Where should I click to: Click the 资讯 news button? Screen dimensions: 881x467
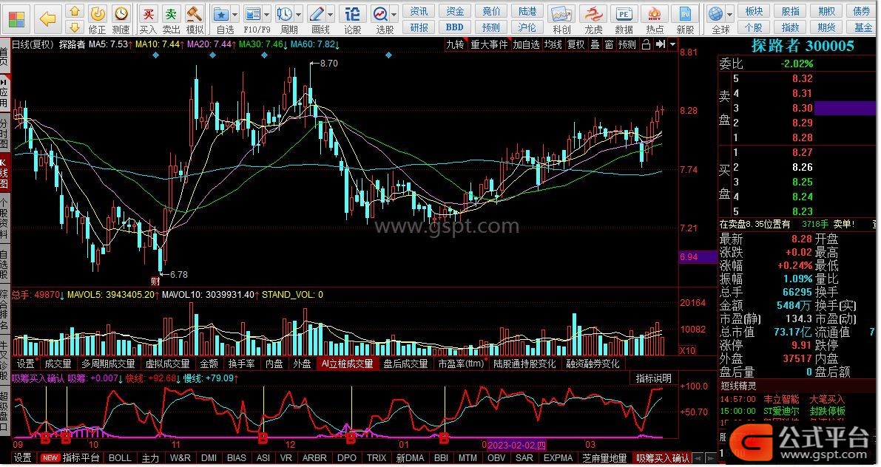pos(419,11)
